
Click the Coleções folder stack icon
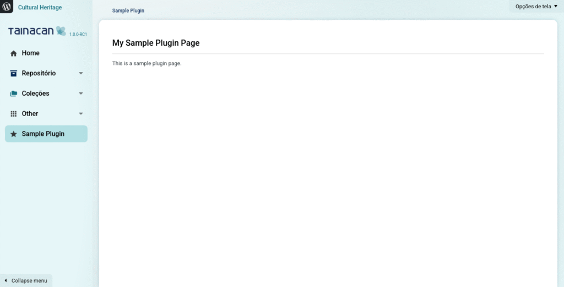point(14,93)
